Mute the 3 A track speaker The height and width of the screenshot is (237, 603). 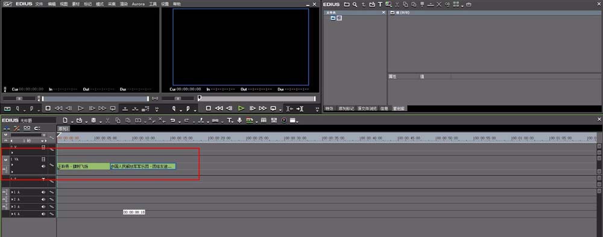(x=43, y=207)
